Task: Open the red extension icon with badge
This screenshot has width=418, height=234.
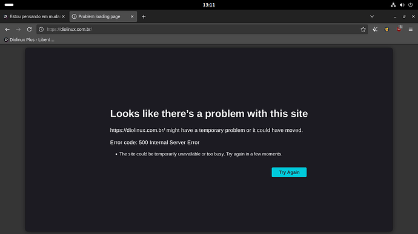Action: pyautogui.click(x=399, y=29)
